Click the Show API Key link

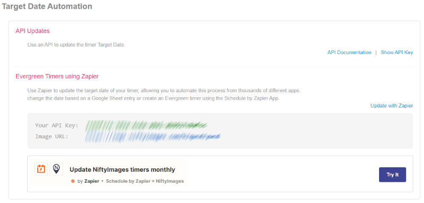click(x=397, y=52)
